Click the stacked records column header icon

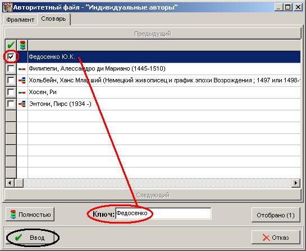click(22, 45)
